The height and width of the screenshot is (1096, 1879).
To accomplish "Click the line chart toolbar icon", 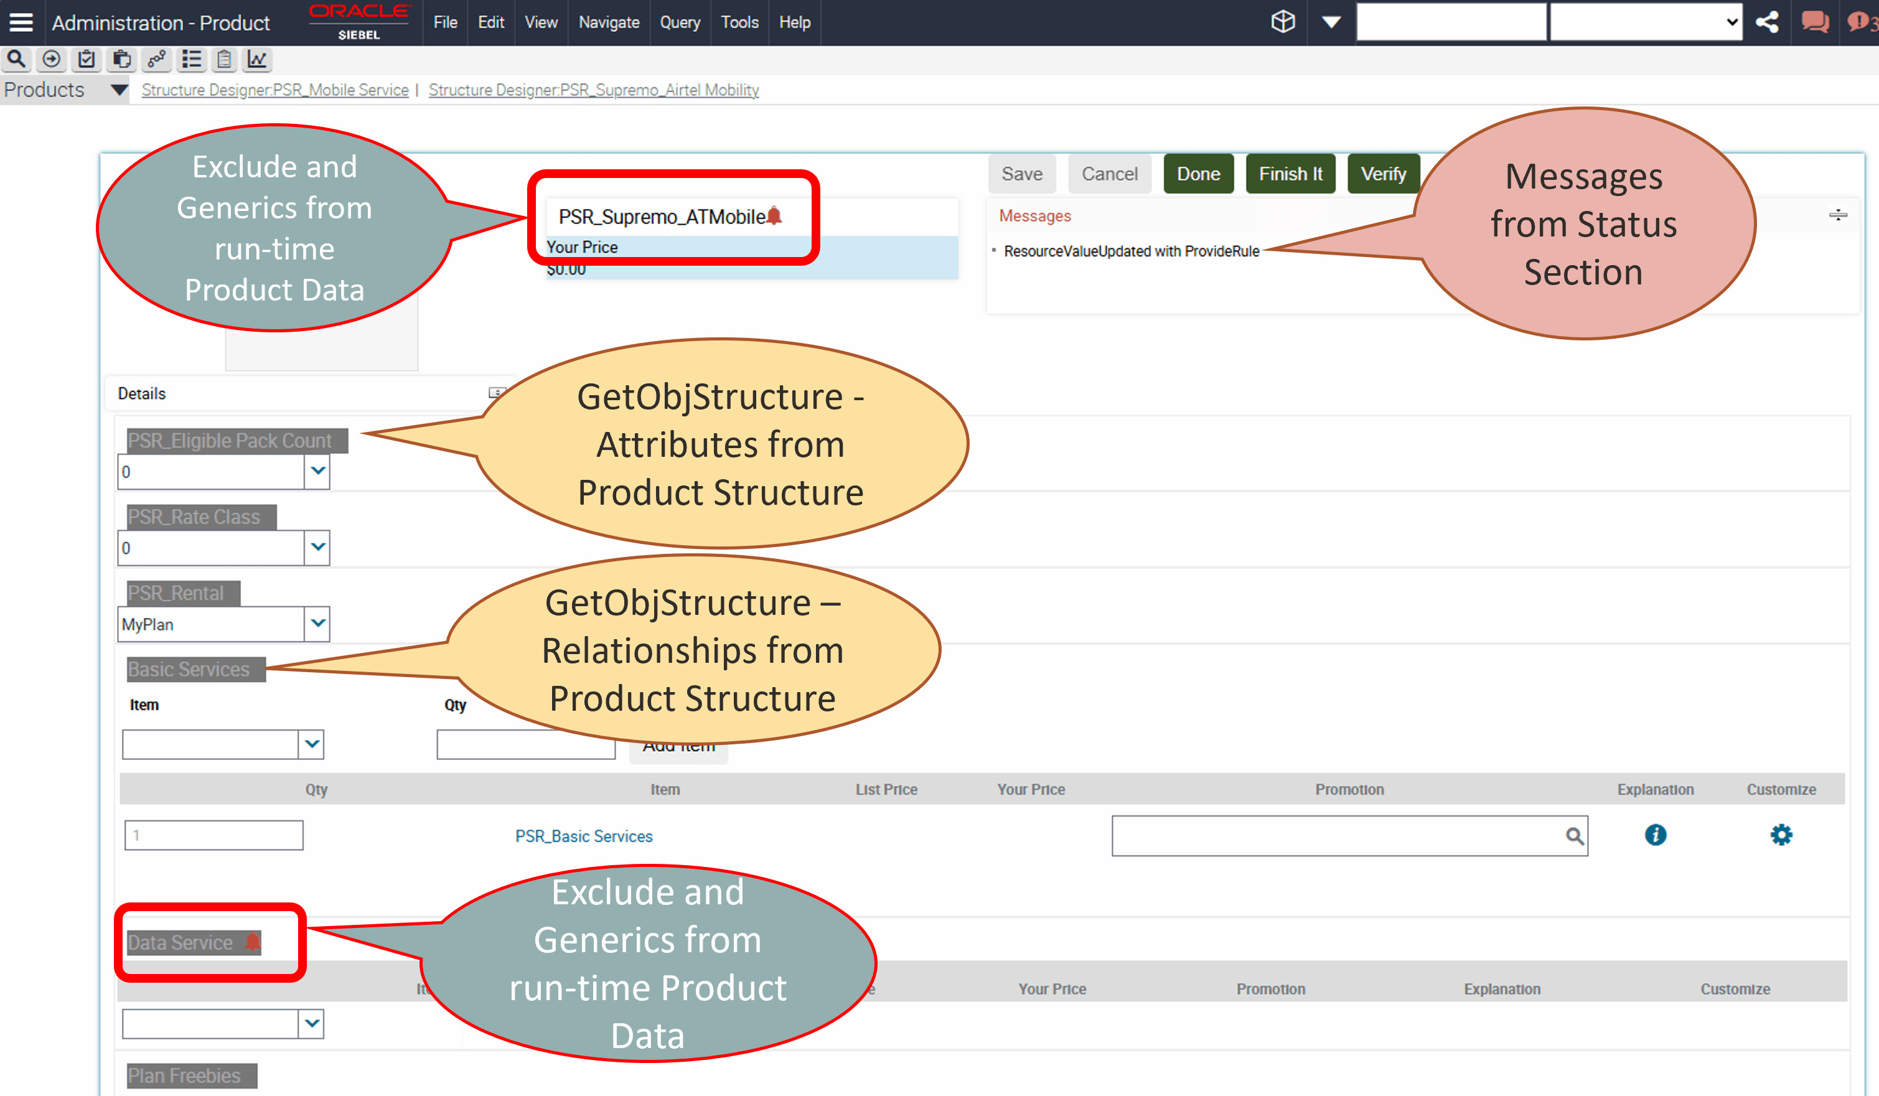I will point(257,59).
